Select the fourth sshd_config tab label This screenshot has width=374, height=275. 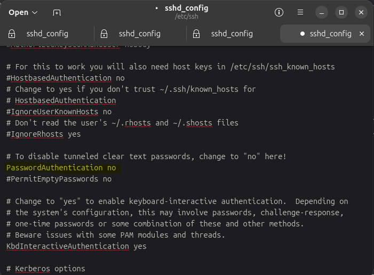(x=331, y=34)
